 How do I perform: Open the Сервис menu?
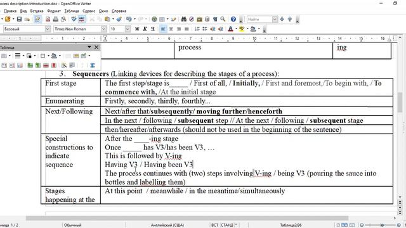[89, 11]
